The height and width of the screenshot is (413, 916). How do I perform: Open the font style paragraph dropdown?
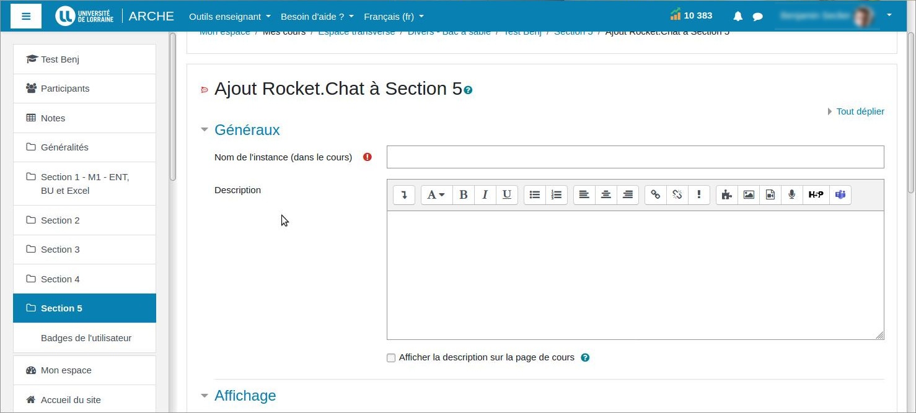[436, 195]
